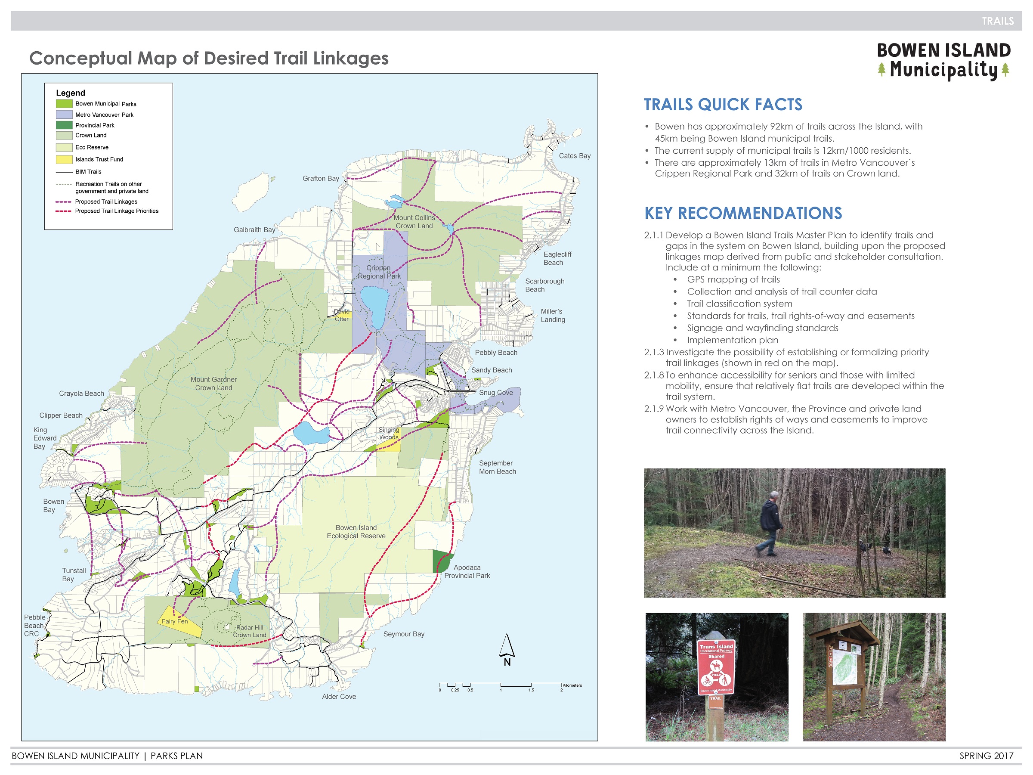Click the 'Pebbly Beach' label
The width and height of the screenshot is (1033, 775).
[496, 353]
